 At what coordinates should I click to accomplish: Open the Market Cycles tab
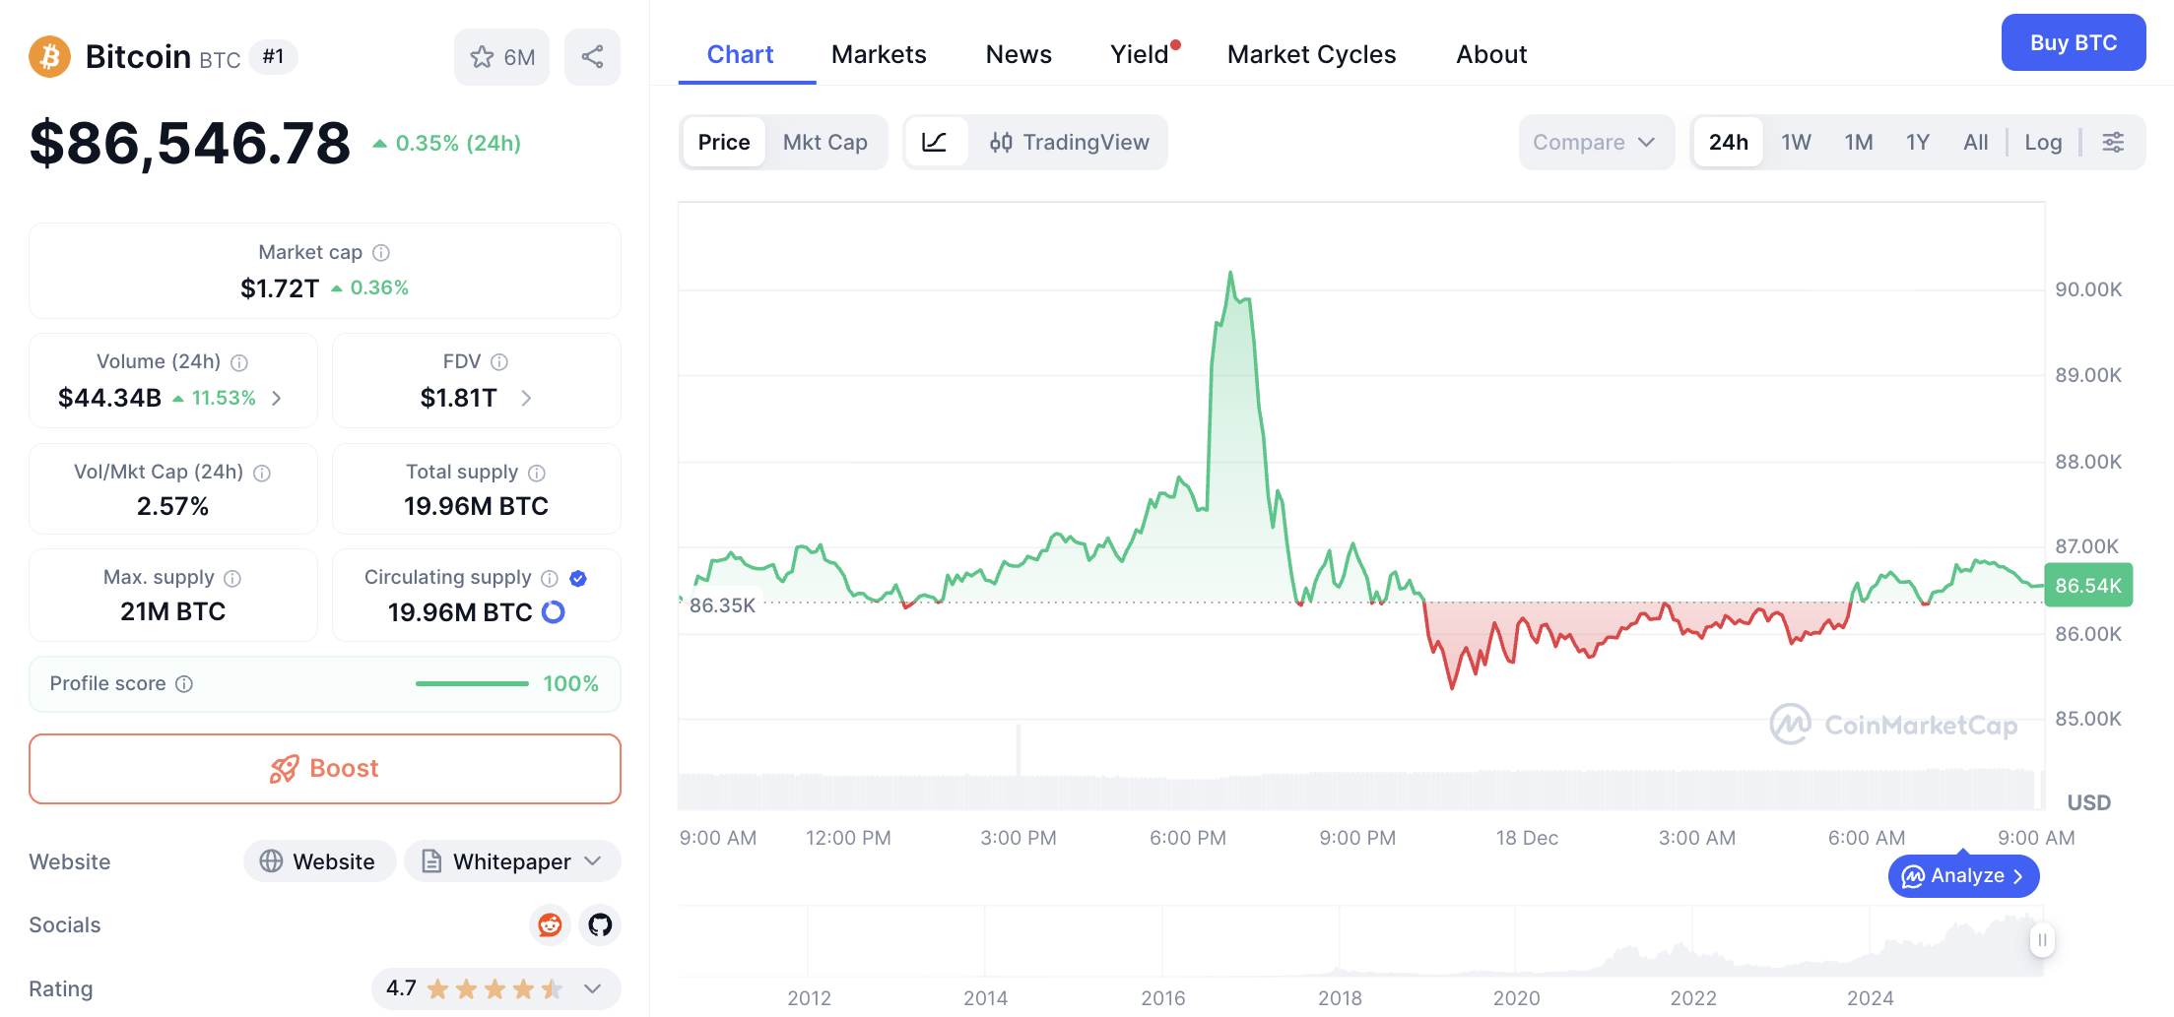[x=1311, y=54]
